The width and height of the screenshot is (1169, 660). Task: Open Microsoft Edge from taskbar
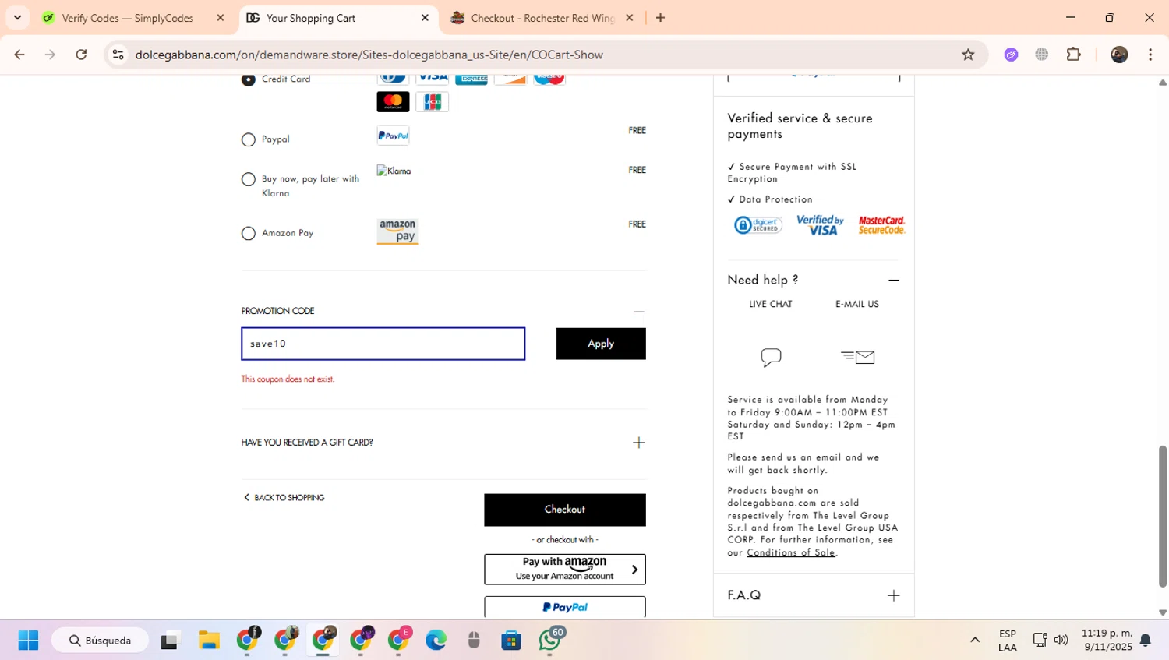(x=436, y=641)
